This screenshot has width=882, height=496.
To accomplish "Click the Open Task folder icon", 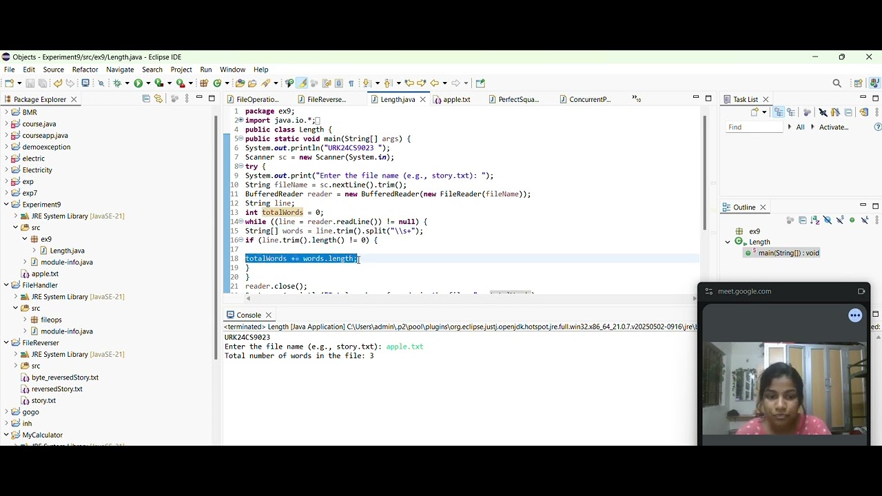I will tap(252, 83).
